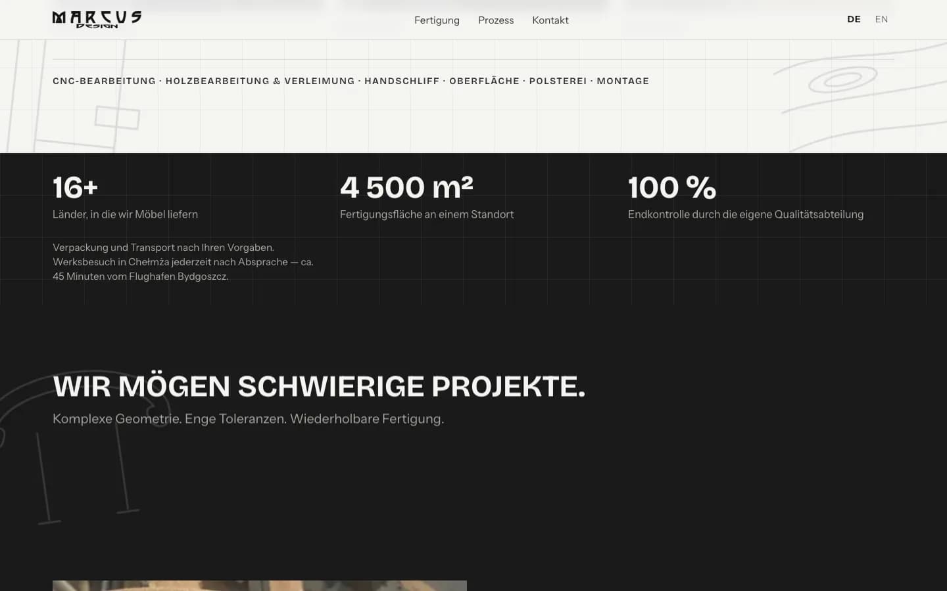This screenshot has height=591, width=947.
Task: Click 'Fertigungsfläche an einem Standort' text
Action: (x=427, y=214)
